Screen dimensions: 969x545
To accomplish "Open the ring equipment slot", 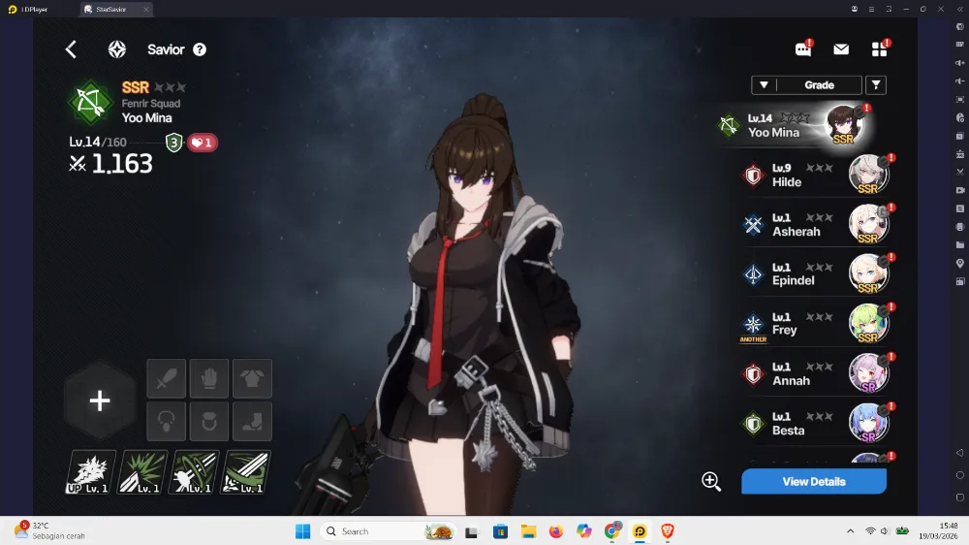I will (209, 422).
